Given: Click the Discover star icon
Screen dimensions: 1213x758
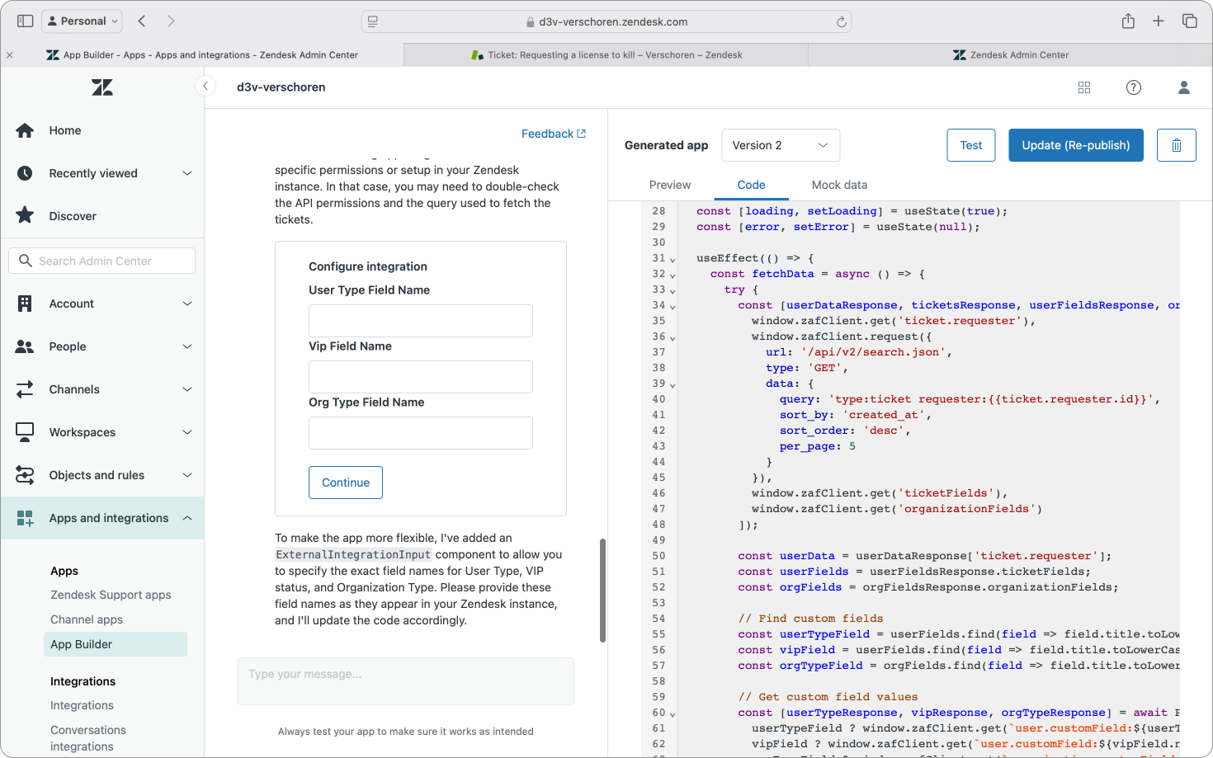Looking at the screenshot, I should 25,216.
